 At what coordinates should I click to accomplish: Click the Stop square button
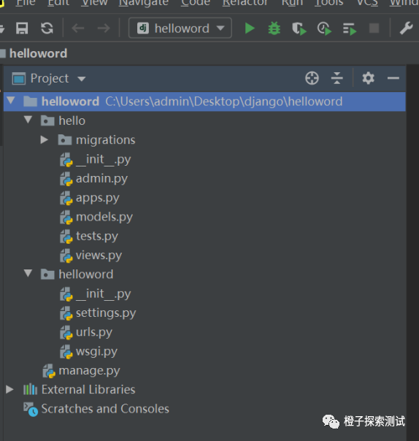point(374,28)
